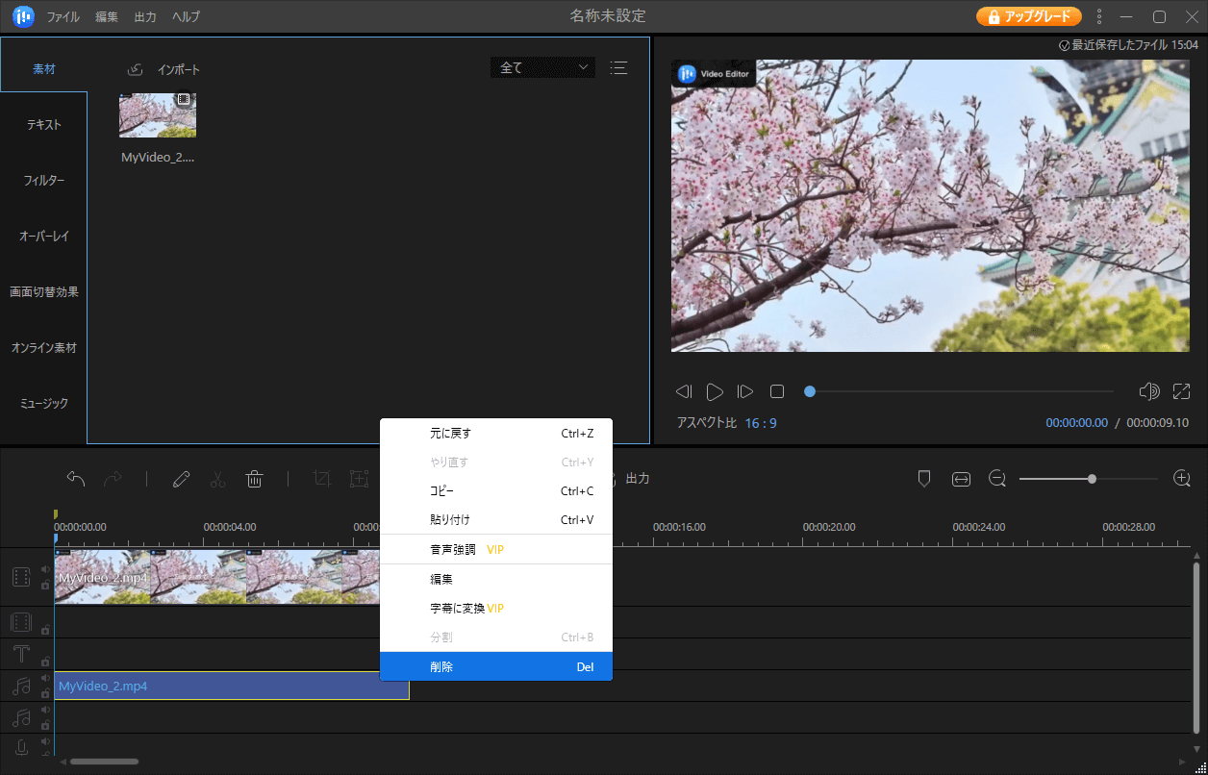Viewport: 1208px width, 775px height.
Task: Toggle lock on the first audio track
Action: [x=45, y=692]
